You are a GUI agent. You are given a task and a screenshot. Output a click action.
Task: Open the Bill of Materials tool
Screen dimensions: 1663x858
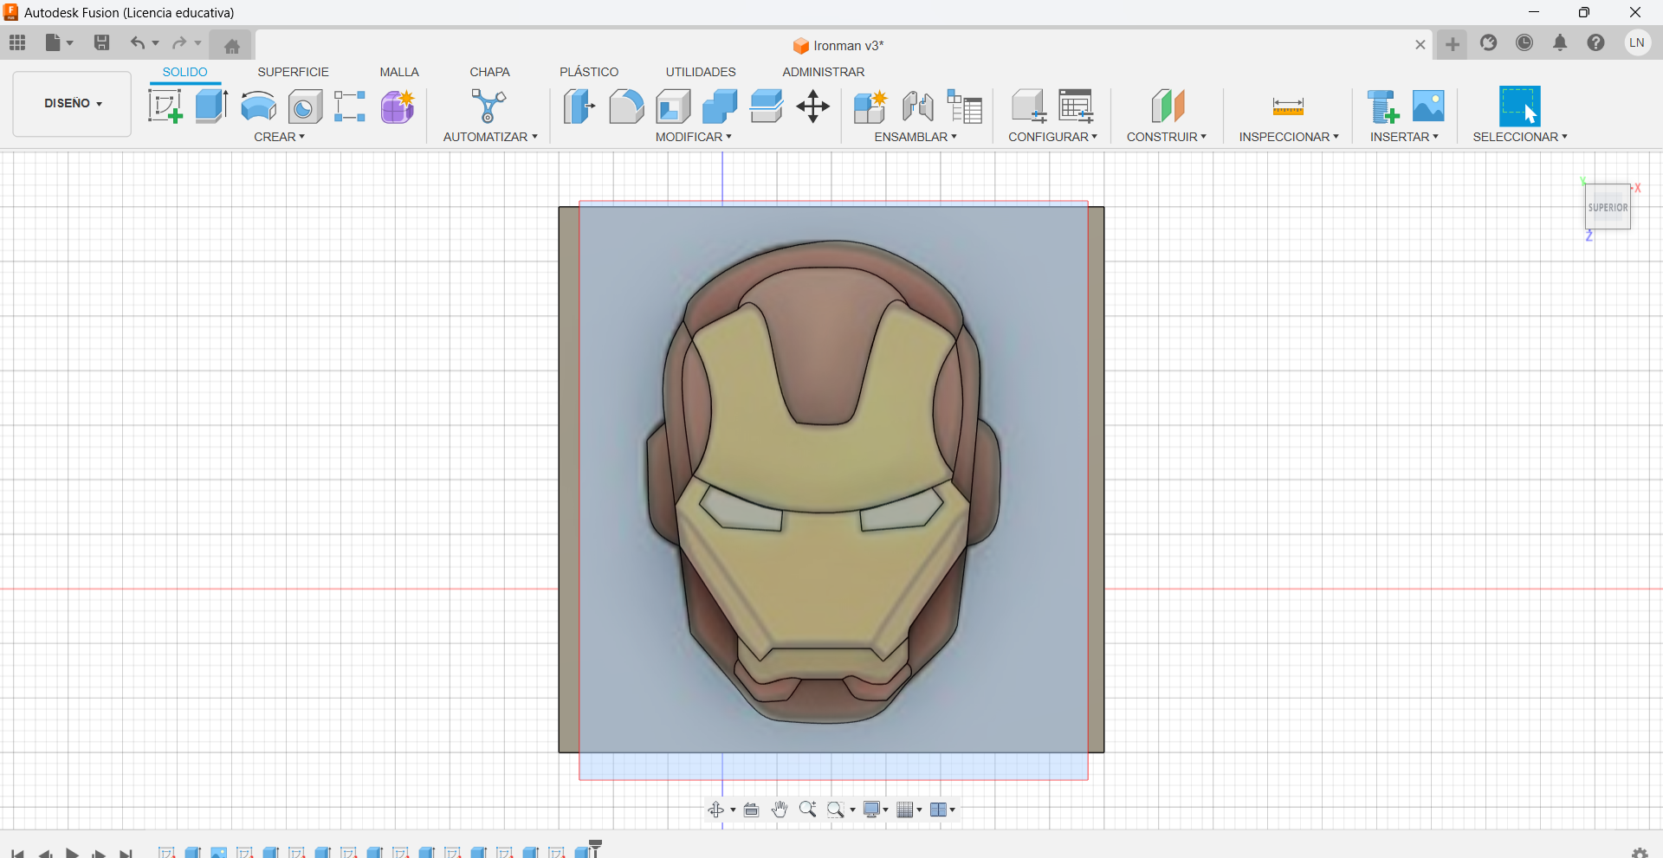point(965,106)
